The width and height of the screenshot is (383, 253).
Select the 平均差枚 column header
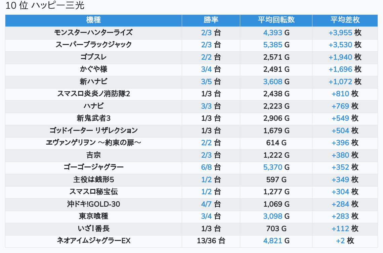345,20
